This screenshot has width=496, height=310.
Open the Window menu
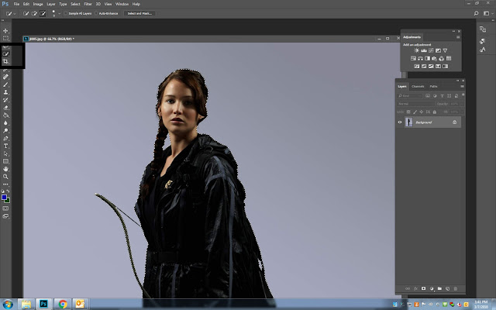(x=122, y=4)
